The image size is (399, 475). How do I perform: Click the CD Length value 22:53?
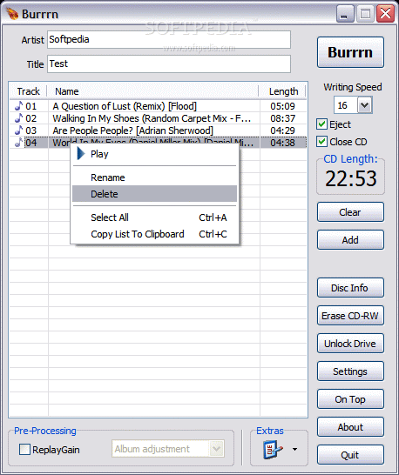pos(351,178)
